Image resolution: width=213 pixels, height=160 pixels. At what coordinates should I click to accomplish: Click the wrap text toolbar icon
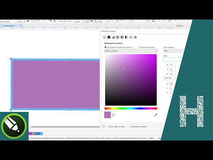click(x=154, y=21)
